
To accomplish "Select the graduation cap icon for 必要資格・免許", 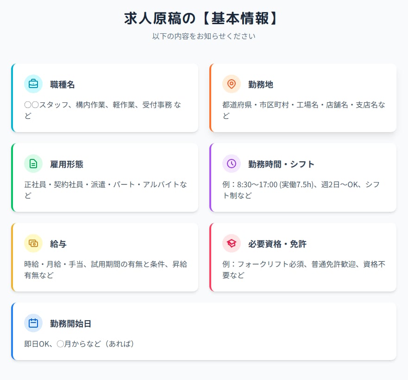I will coord(231,243).
